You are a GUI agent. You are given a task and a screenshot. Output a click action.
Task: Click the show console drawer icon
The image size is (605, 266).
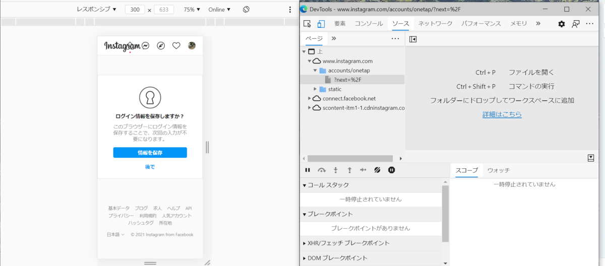[x=591, y=158]
